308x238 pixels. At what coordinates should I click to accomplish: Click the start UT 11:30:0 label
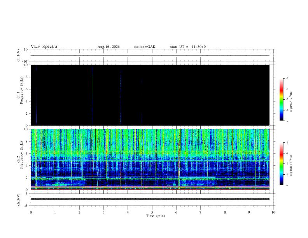coord(188,47)
